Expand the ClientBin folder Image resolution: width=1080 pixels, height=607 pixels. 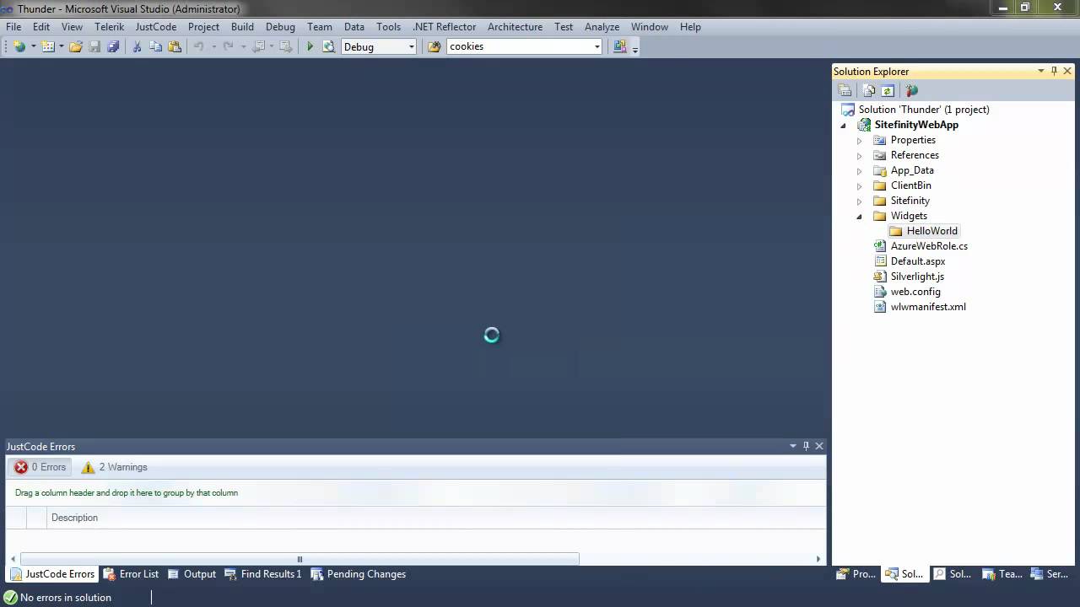[860, 185]
